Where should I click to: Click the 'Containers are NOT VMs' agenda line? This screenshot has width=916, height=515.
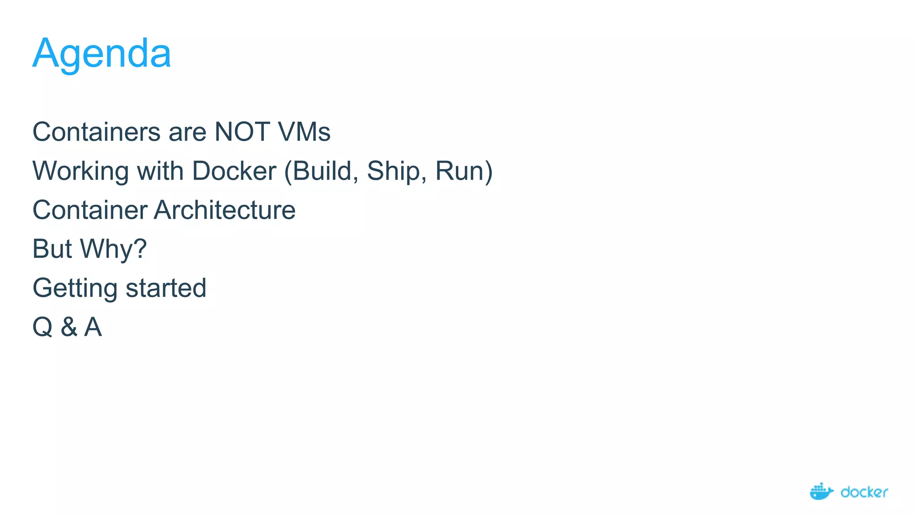tap(181, 132)
